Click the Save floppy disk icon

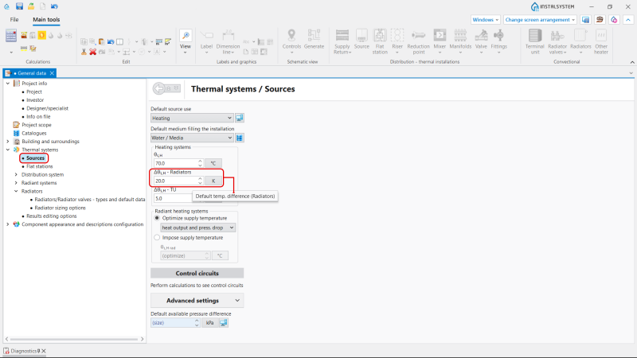(x=19, y=6)
